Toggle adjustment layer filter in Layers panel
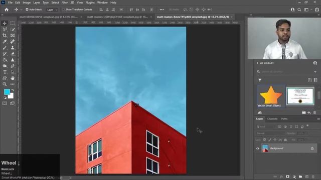 coord(285,126)
